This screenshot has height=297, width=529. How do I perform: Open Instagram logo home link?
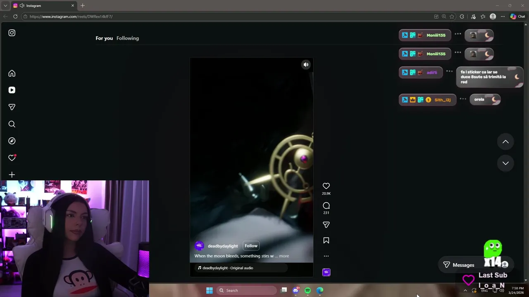(12, 33)
